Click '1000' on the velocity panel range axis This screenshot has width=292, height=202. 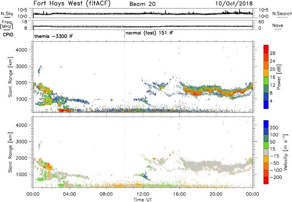22,174
